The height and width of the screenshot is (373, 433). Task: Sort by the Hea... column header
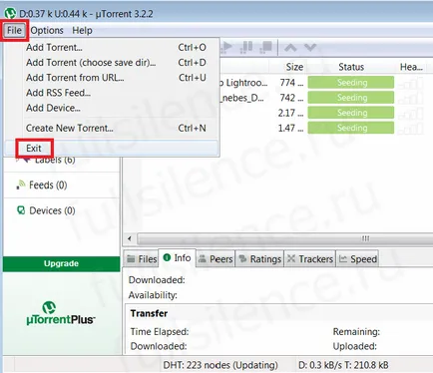[x=411, y=67]
